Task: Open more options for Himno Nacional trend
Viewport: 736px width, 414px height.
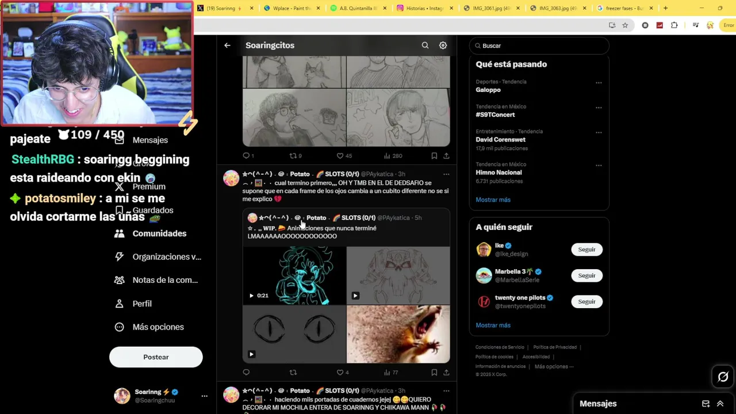Action: (x=599, y=165)
